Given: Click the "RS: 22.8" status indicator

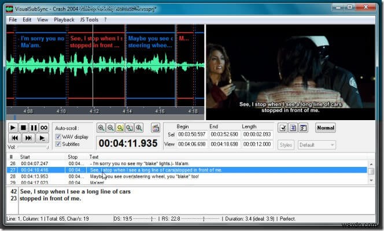Looking at the screenshot, I should [171, 219].
